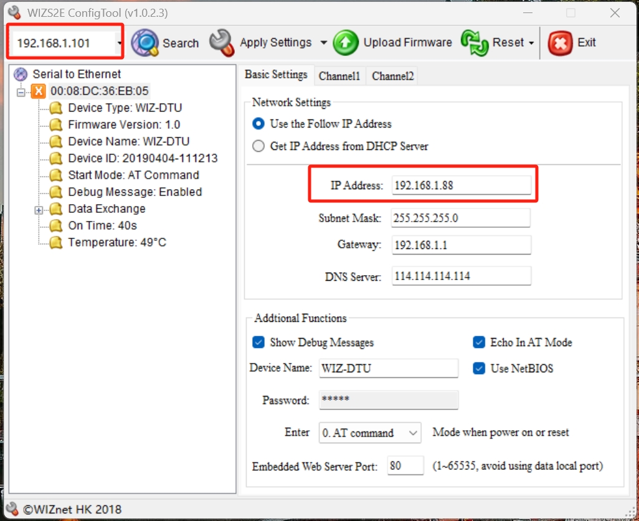Image resolution: width=639 pixels, height=521 pixels.
Task: Switch to the Channel2 tab
Action: click(x=392, y=77)
